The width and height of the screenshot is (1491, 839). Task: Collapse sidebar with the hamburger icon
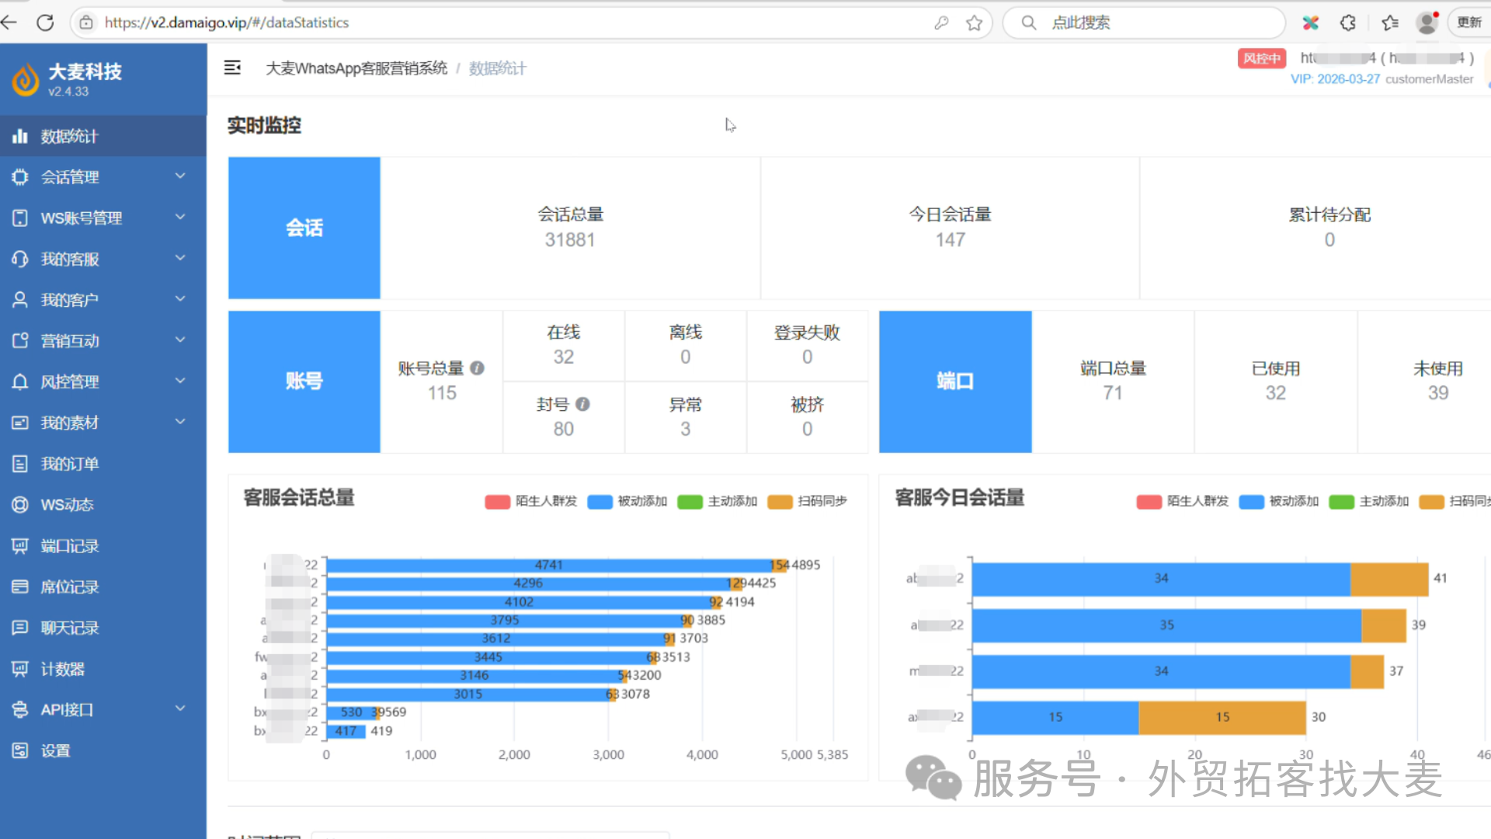pos(232,68)
